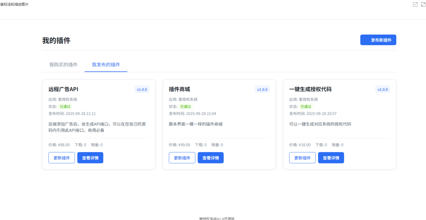Click the fullscreen expand icon
The image size is (426, 220).
click(x=423, y=4)
